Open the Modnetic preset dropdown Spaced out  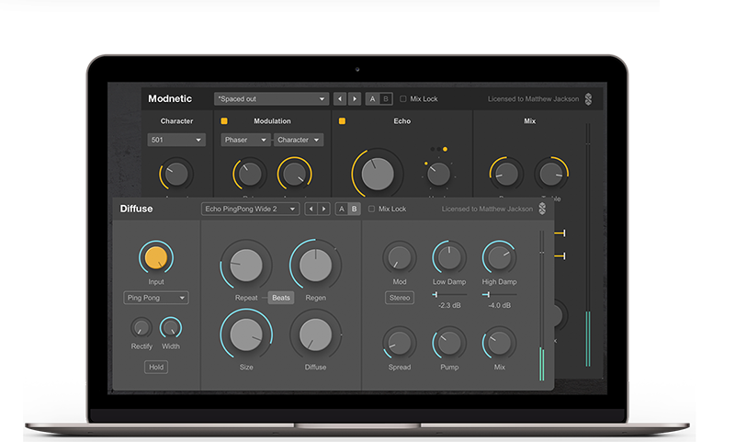click(271, 99)
